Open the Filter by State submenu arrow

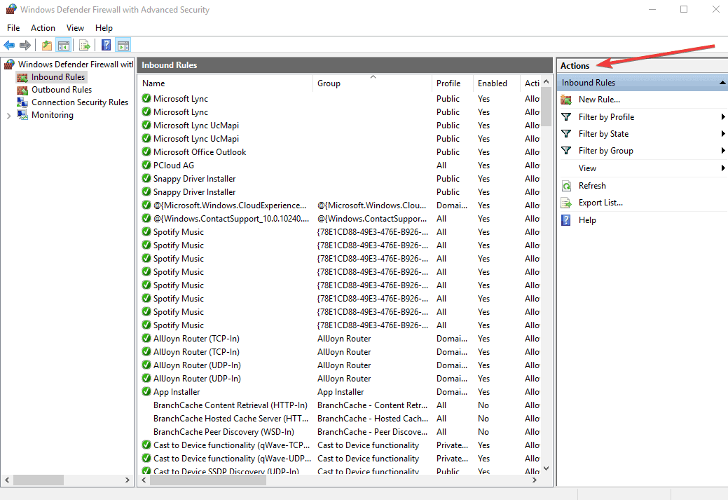[x=723, y=134]
